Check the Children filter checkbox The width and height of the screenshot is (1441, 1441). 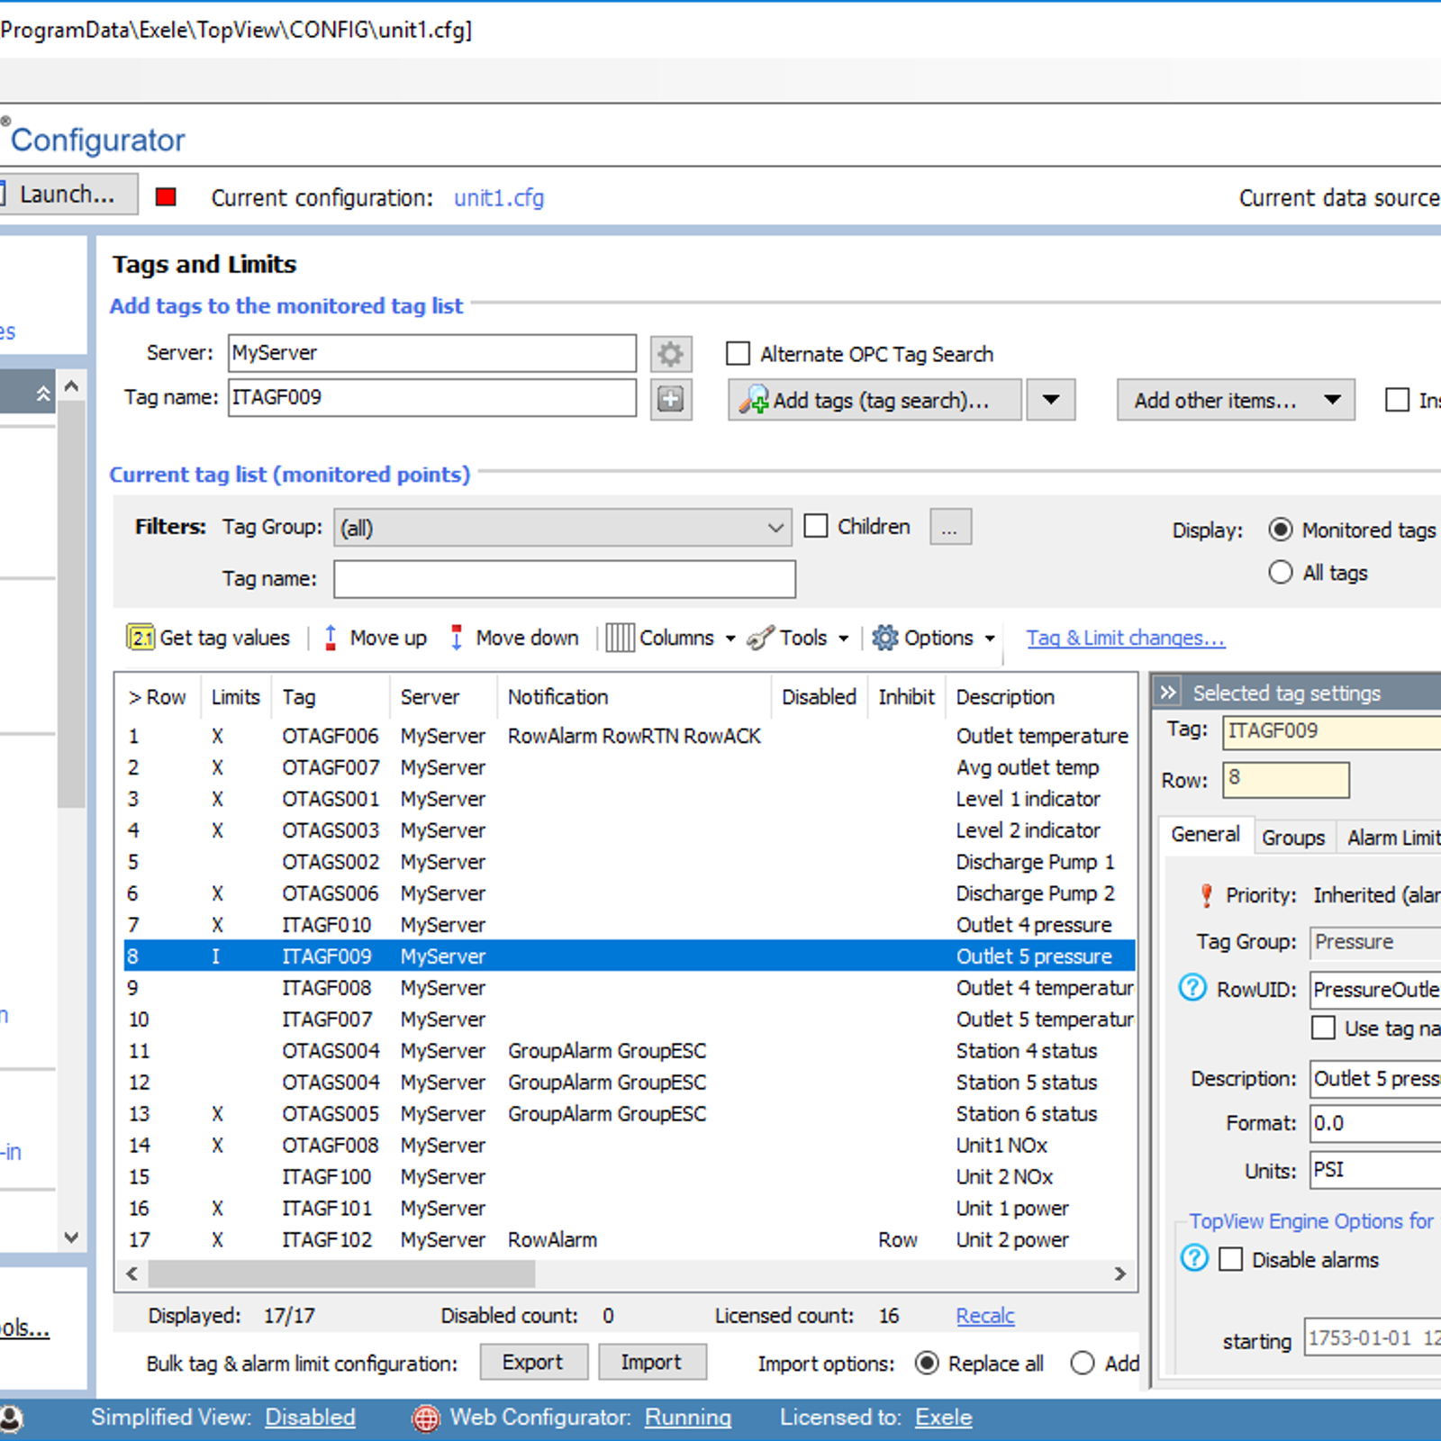click(816, 526)
